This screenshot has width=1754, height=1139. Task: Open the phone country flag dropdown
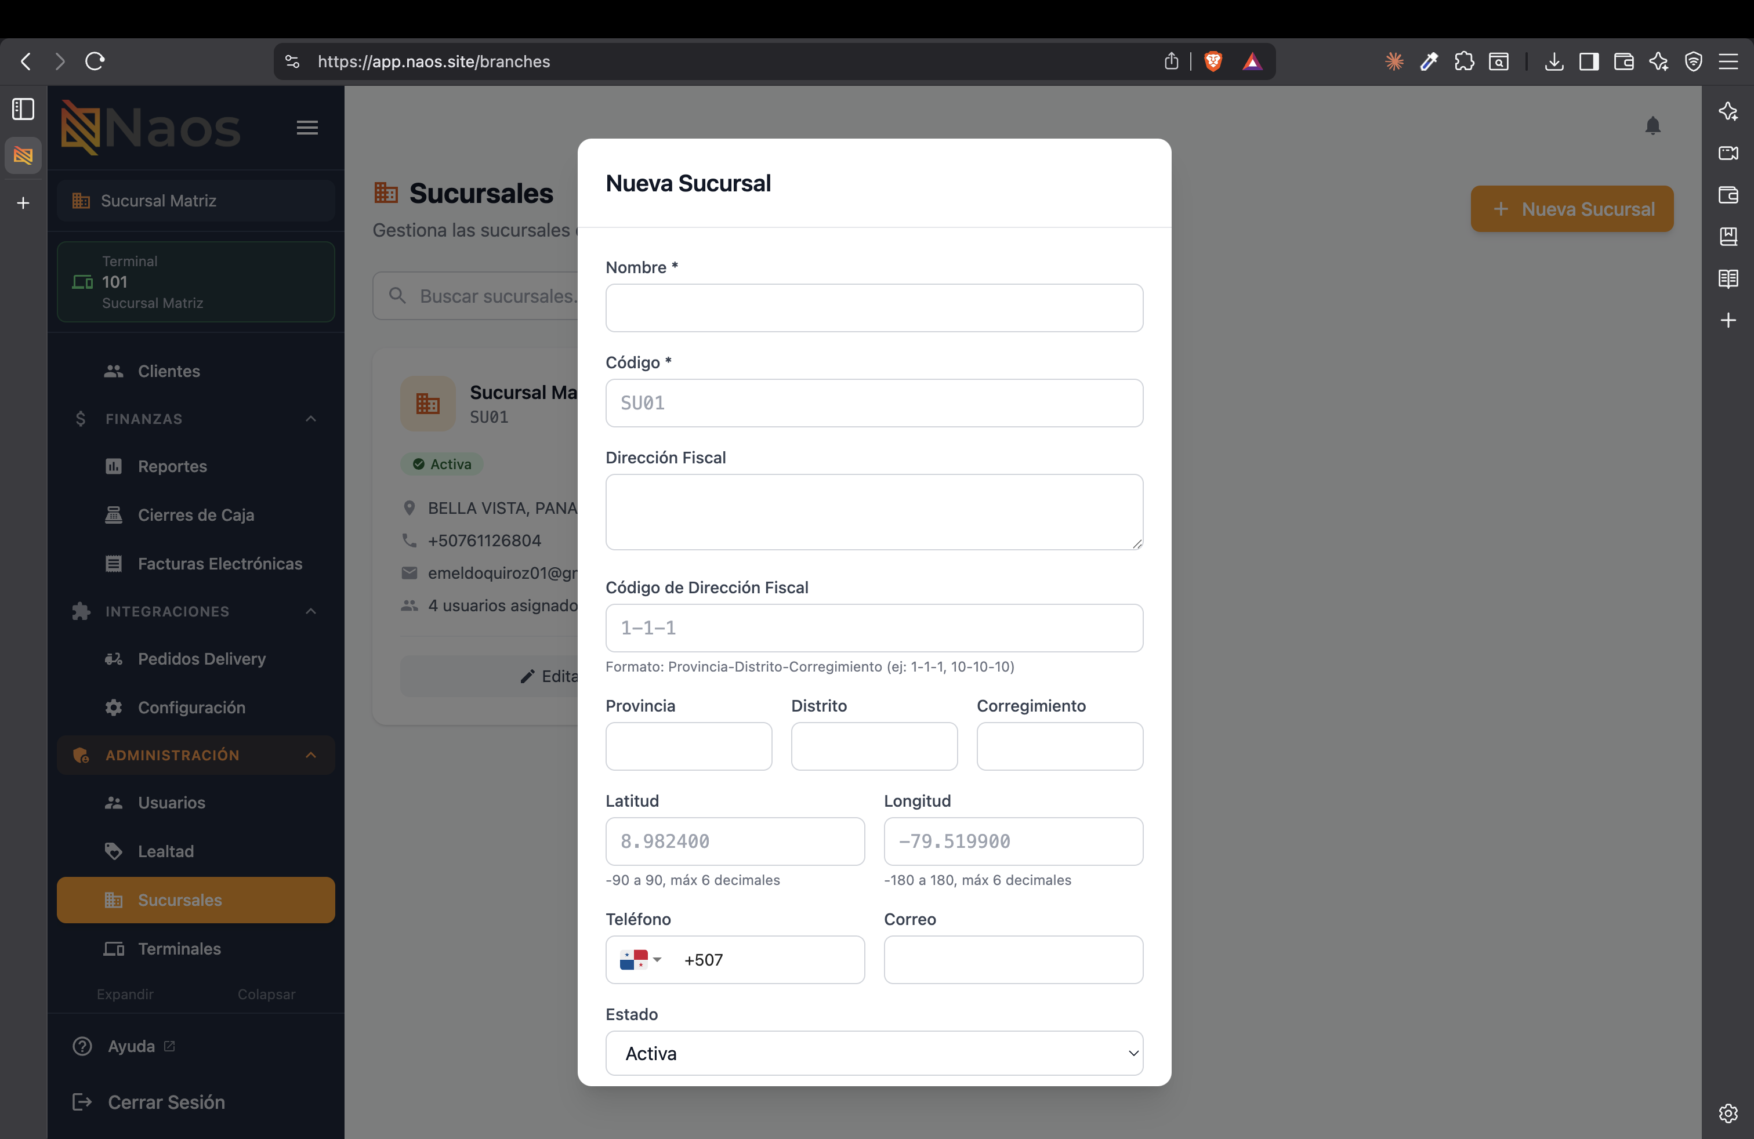tap(640, 960)
